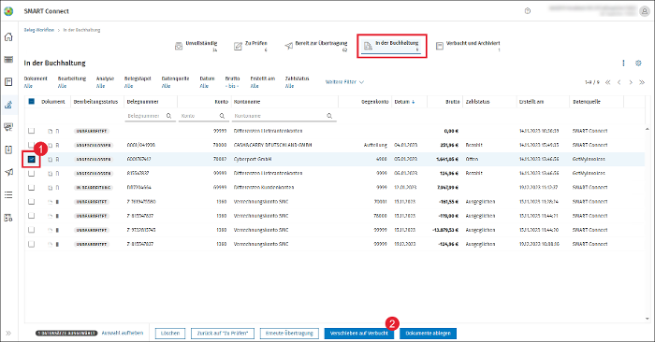This screenshot has width=655, height=342.
Task: Click the SMART Connect logo icon
Action: (8, 11)
